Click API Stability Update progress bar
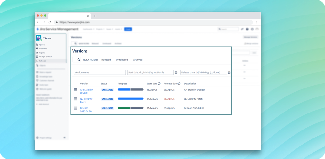The image size is (325, 159). tap(130, 89)
